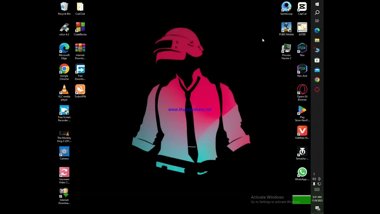Select the CapCut desktop shortcut
The height and width of the screenshot is (214, 380).
[x=302, y=9]
